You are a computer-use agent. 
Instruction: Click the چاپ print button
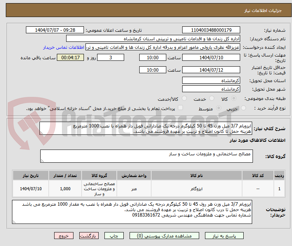coord(114,236)
